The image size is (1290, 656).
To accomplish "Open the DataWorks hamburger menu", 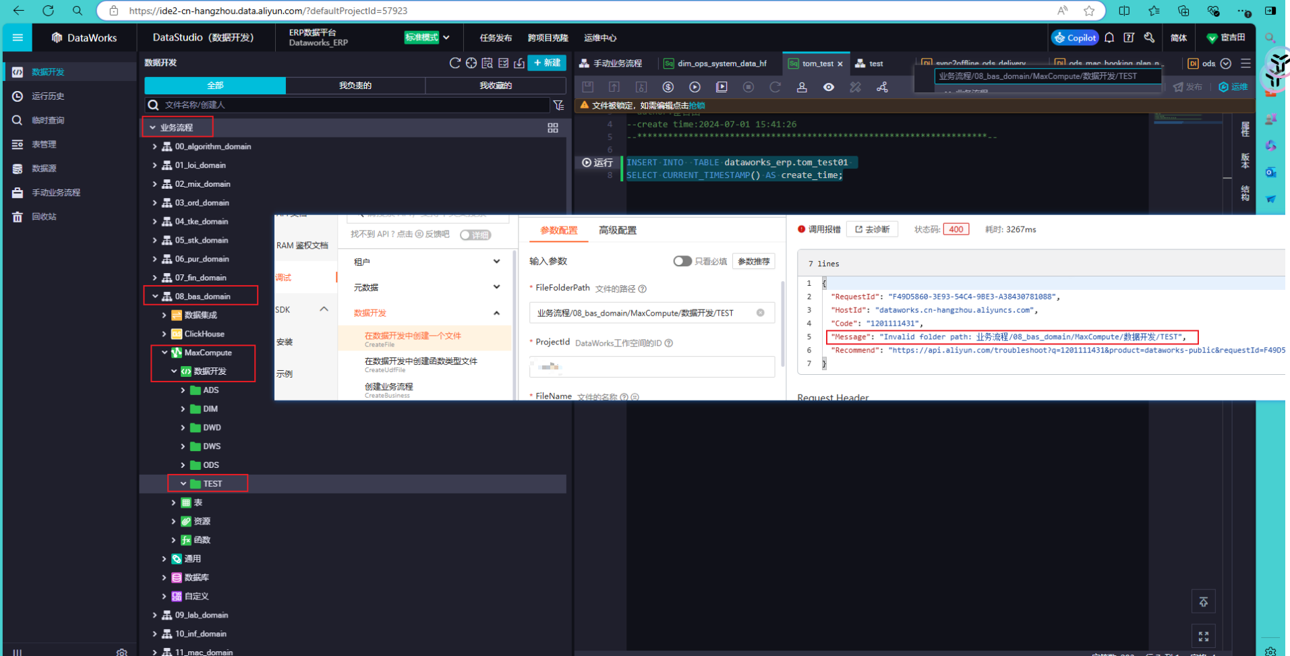I will click(x=18, y=38).
